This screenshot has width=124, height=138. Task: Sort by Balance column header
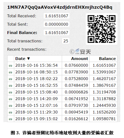point(107,59)
